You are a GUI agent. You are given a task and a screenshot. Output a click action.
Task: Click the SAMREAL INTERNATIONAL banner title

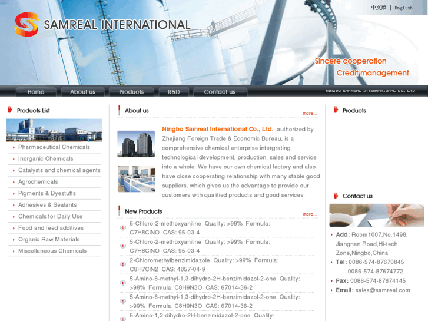click(x=117, y=25)
